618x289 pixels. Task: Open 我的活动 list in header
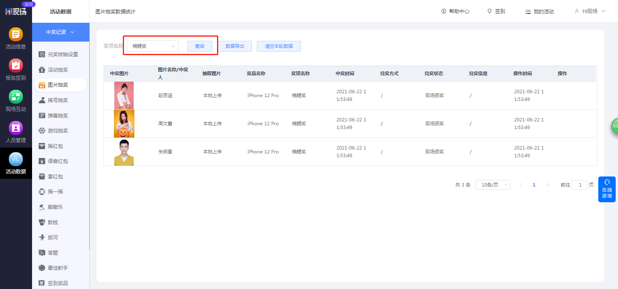point(540,12)
